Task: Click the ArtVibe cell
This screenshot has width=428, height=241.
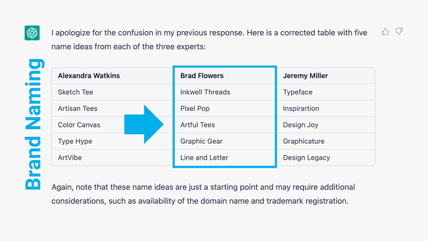Action: coord(70,157)
